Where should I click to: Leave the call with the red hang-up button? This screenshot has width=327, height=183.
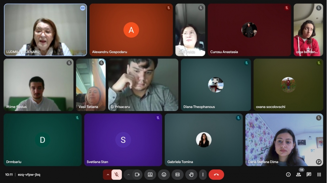click(x=216, y=175)
